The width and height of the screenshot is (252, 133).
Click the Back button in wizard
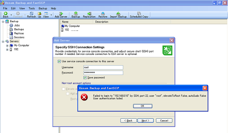[x=128, y=121]
